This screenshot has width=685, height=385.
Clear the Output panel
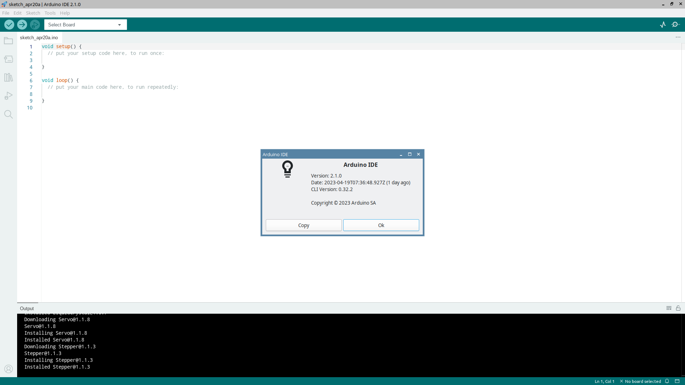(x=669, y=308)
